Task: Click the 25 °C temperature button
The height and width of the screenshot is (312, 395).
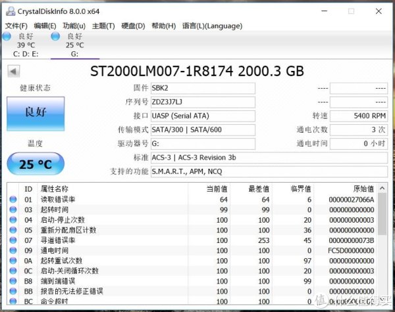Action: pyautogui.click(x=36, y=164)
